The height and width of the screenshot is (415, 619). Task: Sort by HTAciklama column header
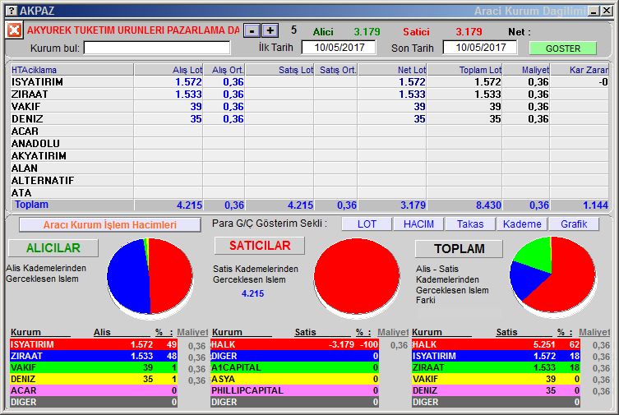coord(72,70)
